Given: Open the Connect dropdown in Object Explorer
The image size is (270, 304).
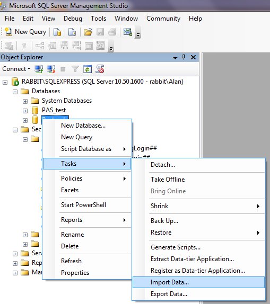Looking at the screenshot, I should [16, 69].
